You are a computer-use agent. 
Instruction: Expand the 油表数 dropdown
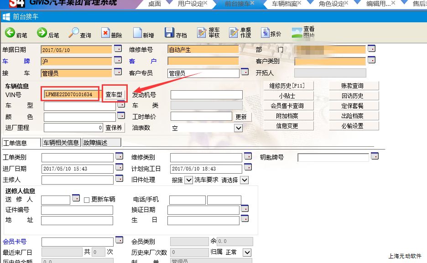[x=238, y=129]
